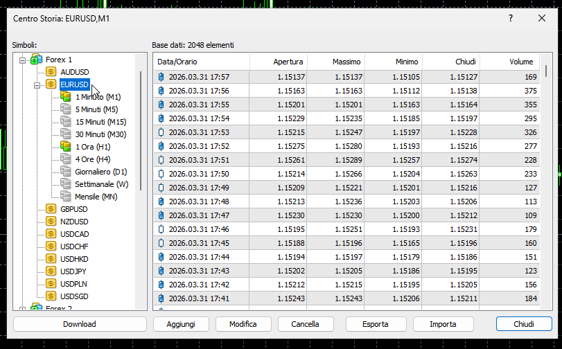This screenshot has height=349, width=562.
Task: Click the Forex 1 group folder icon
Action: [36, 59]
